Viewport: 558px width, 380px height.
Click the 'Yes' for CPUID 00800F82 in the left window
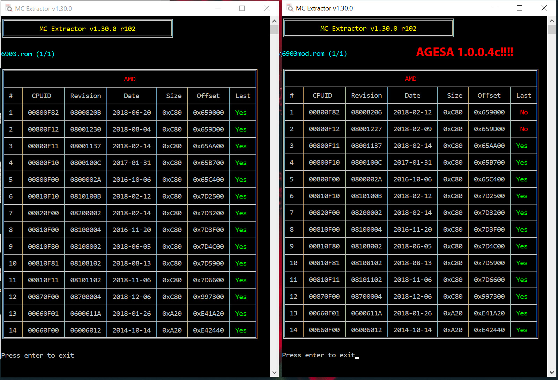pyautogui.click(x=241, y=113)
